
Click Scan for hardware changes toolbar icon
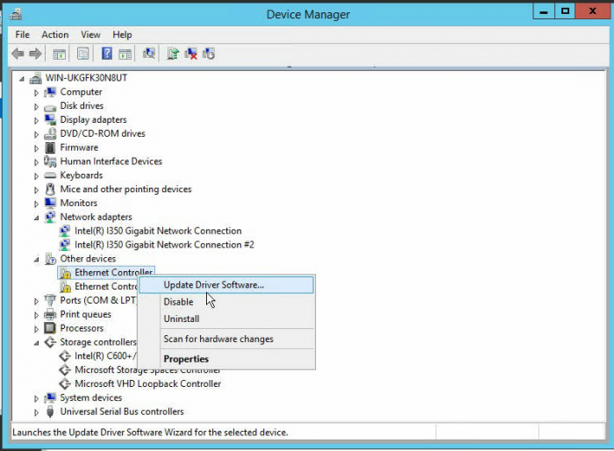tap(149, 54)
